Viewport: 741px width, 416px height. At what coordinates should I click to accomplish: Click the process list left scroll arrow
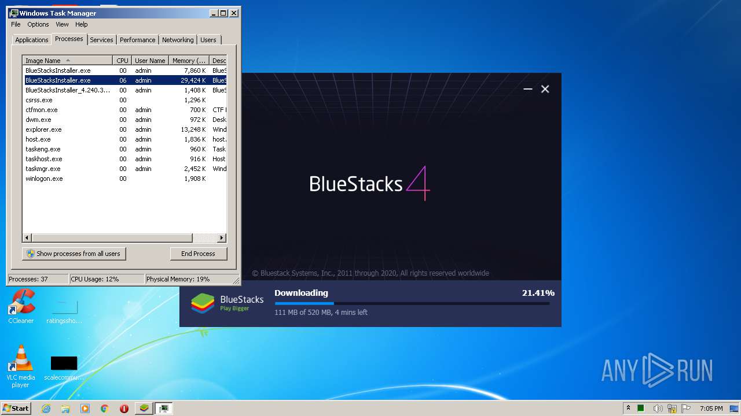pos(27,237)
